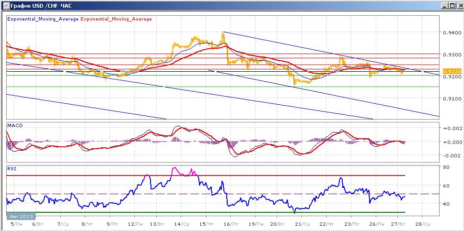The height and width of the screenshot is (231, 464).
Task: Click the 5/Пн date label
Action: pos(16,224)
